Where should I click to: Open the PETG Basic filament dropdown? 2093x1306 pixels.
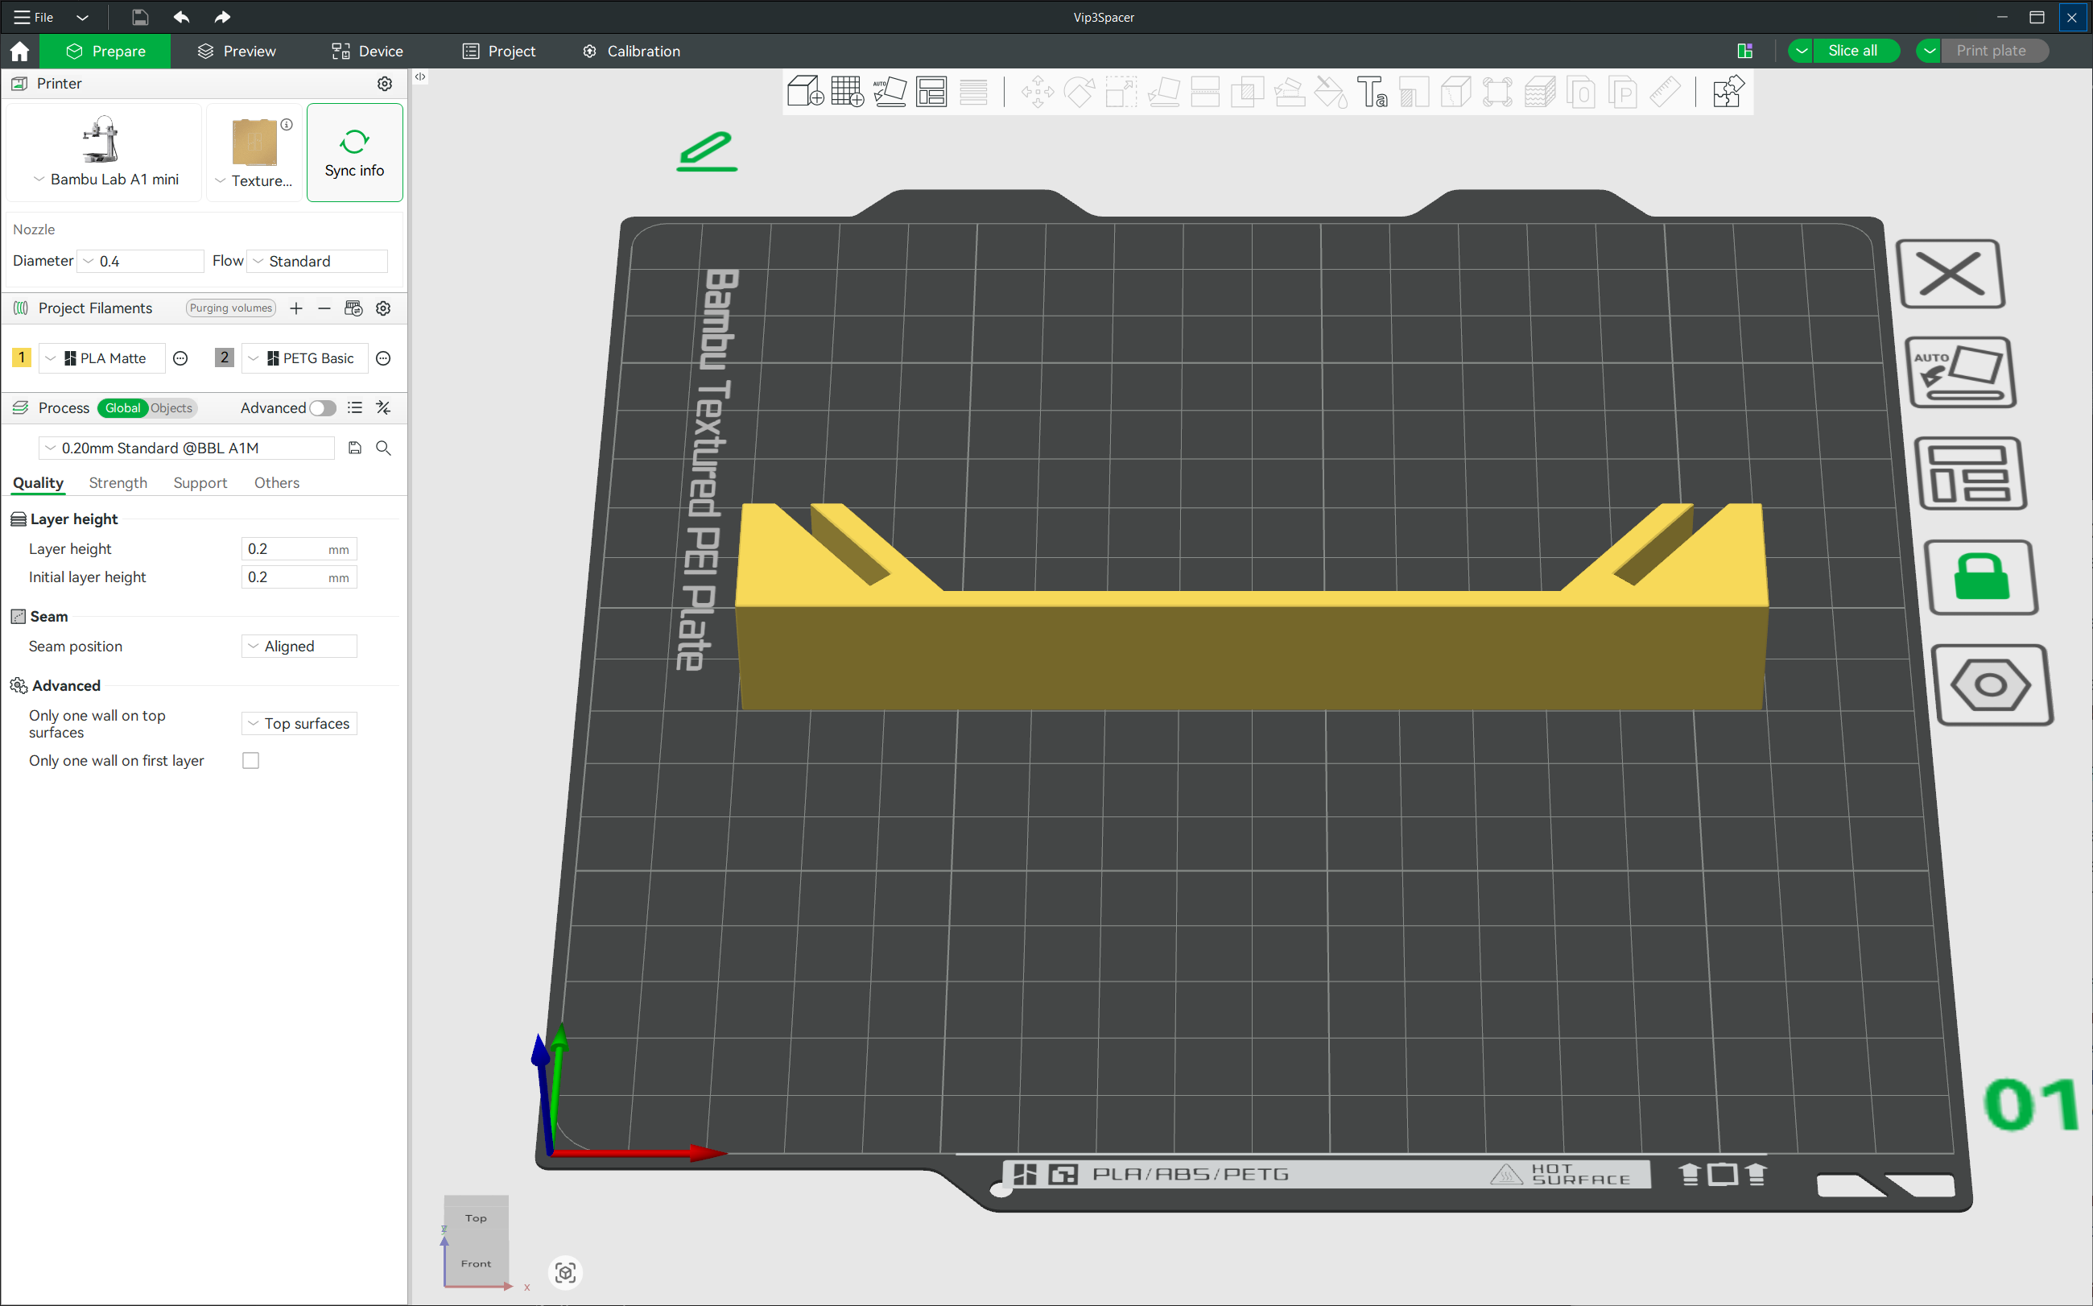[x=305, y=358]
